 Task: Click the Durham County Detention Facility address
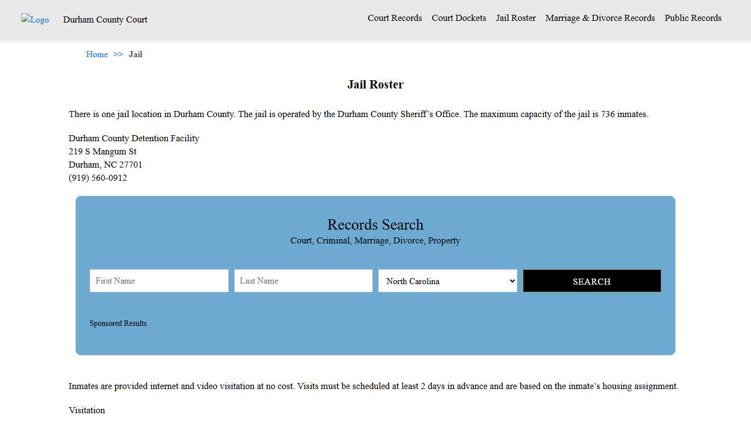(134, 138)
